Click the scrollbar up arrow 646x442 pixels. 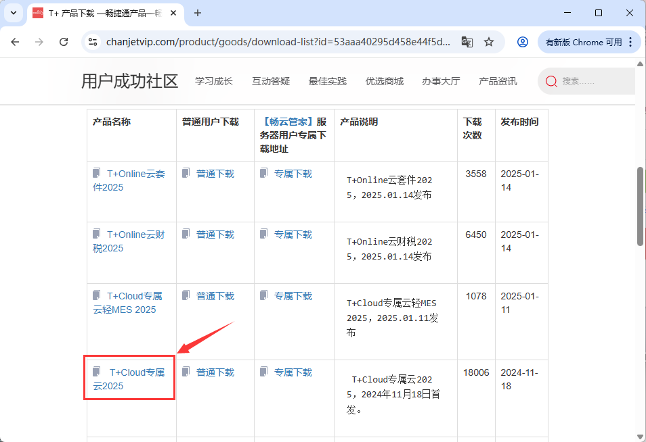(640, 64)
